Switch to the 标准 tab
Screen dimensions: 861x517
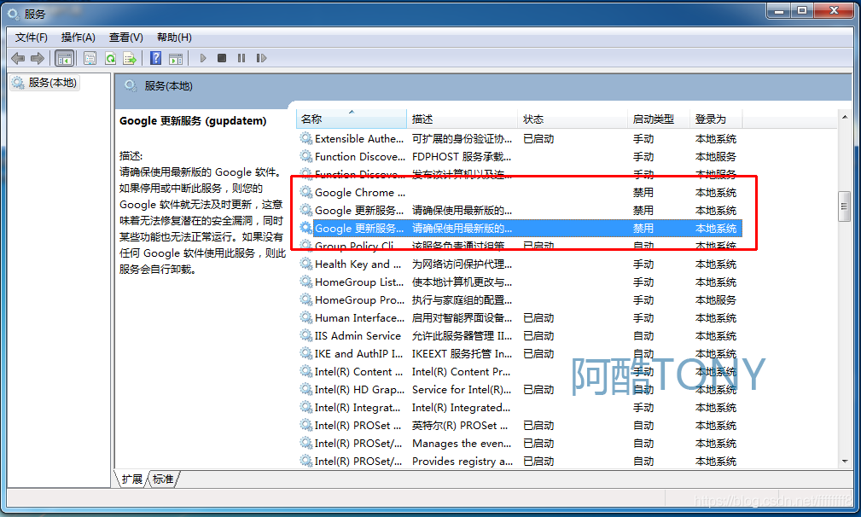tap(163, 479)
